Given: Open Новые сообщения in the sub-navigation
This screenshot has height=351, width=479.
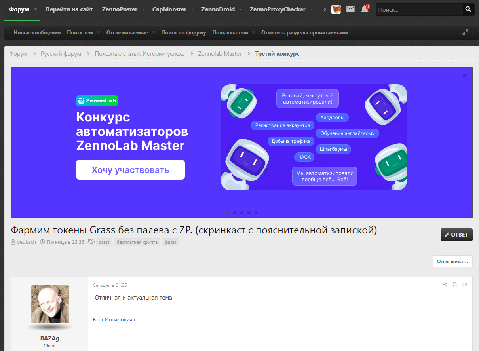Looking at the screenshot, I should (37, 33).
